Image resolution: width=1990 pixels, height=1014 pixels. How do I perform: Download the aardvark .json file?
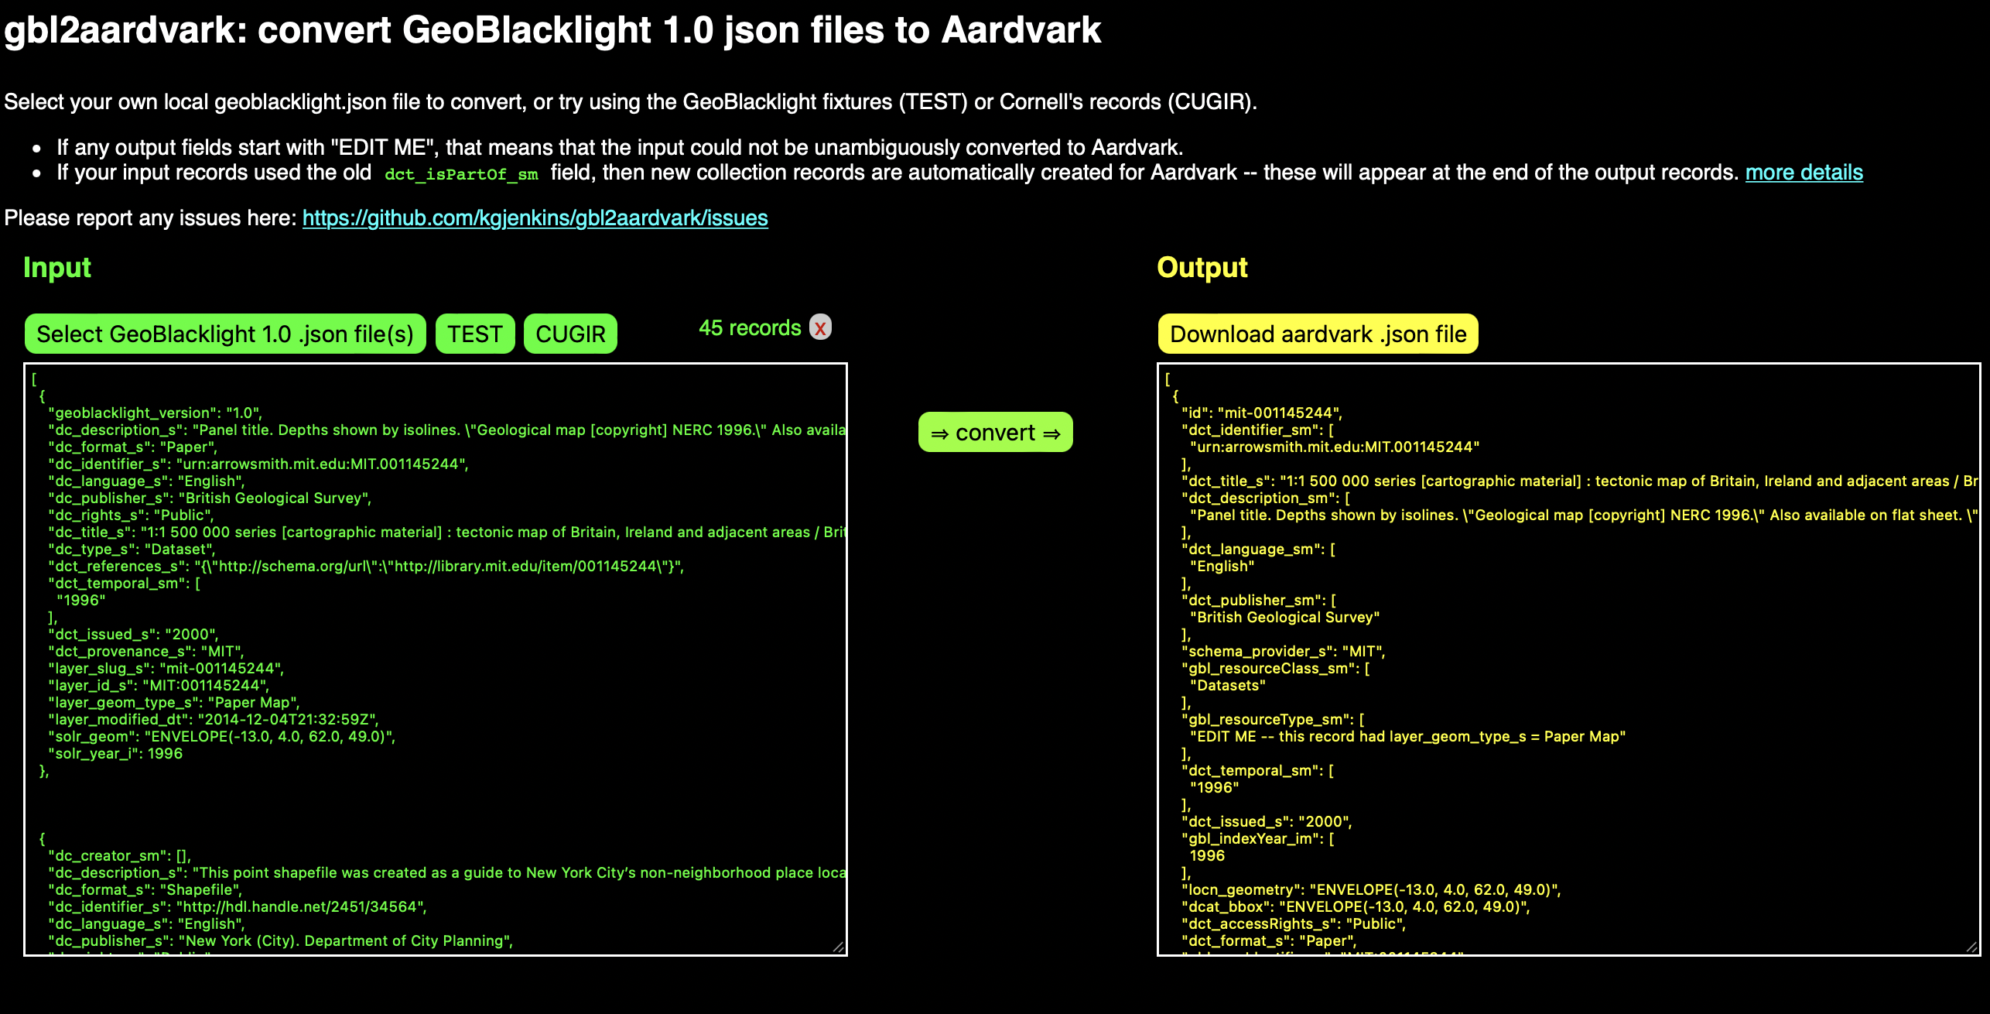pos(1318,334)
